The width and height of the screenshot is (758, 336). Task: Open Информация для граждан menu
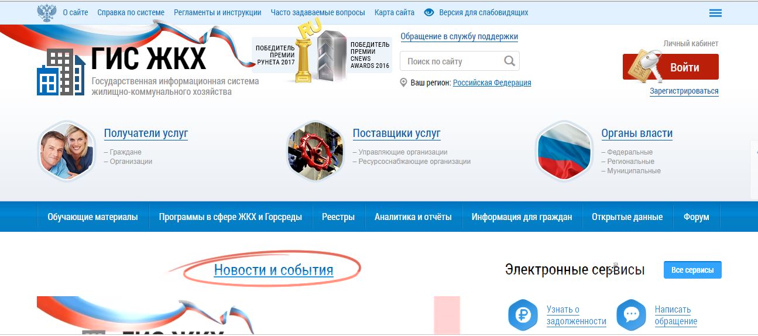pos(522,217)
